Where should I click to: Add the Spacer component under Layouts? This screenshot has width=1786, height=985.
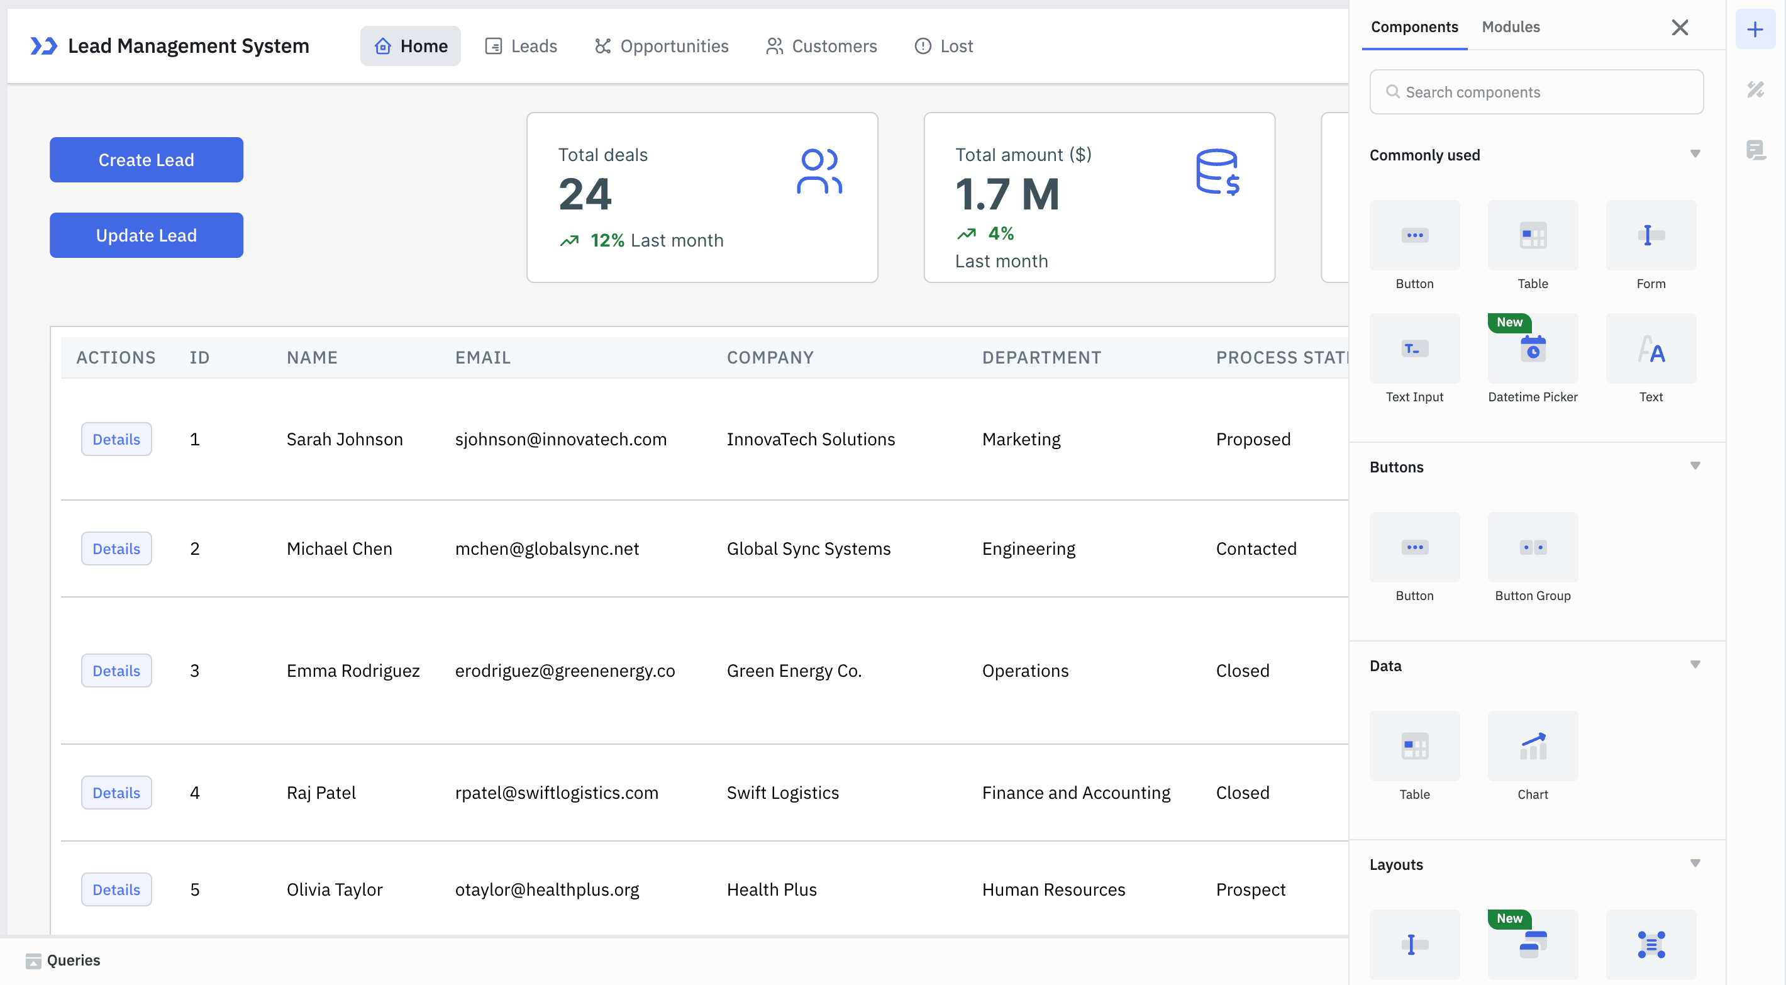point(1414,943)
